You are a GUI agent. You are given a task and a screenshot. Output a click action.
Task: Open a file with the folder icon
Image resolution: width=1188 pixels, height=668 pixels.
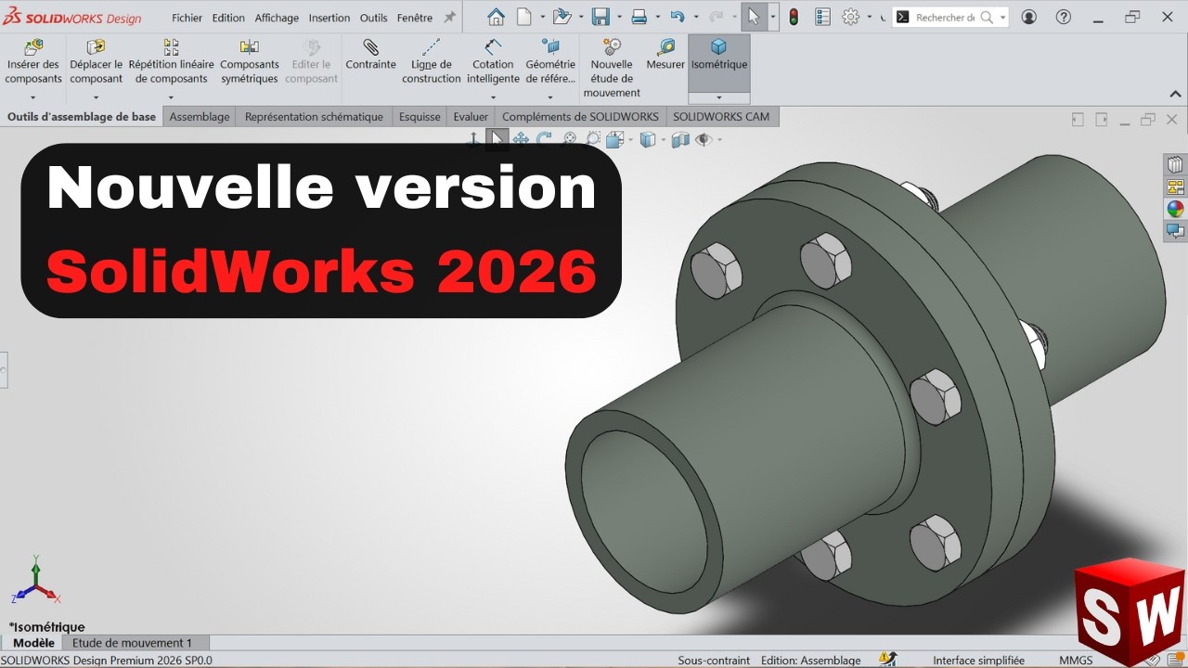click(561, 17)
